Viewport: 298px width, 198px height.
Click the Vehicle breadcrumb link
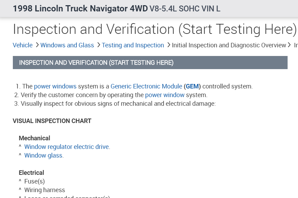[23, 45]
